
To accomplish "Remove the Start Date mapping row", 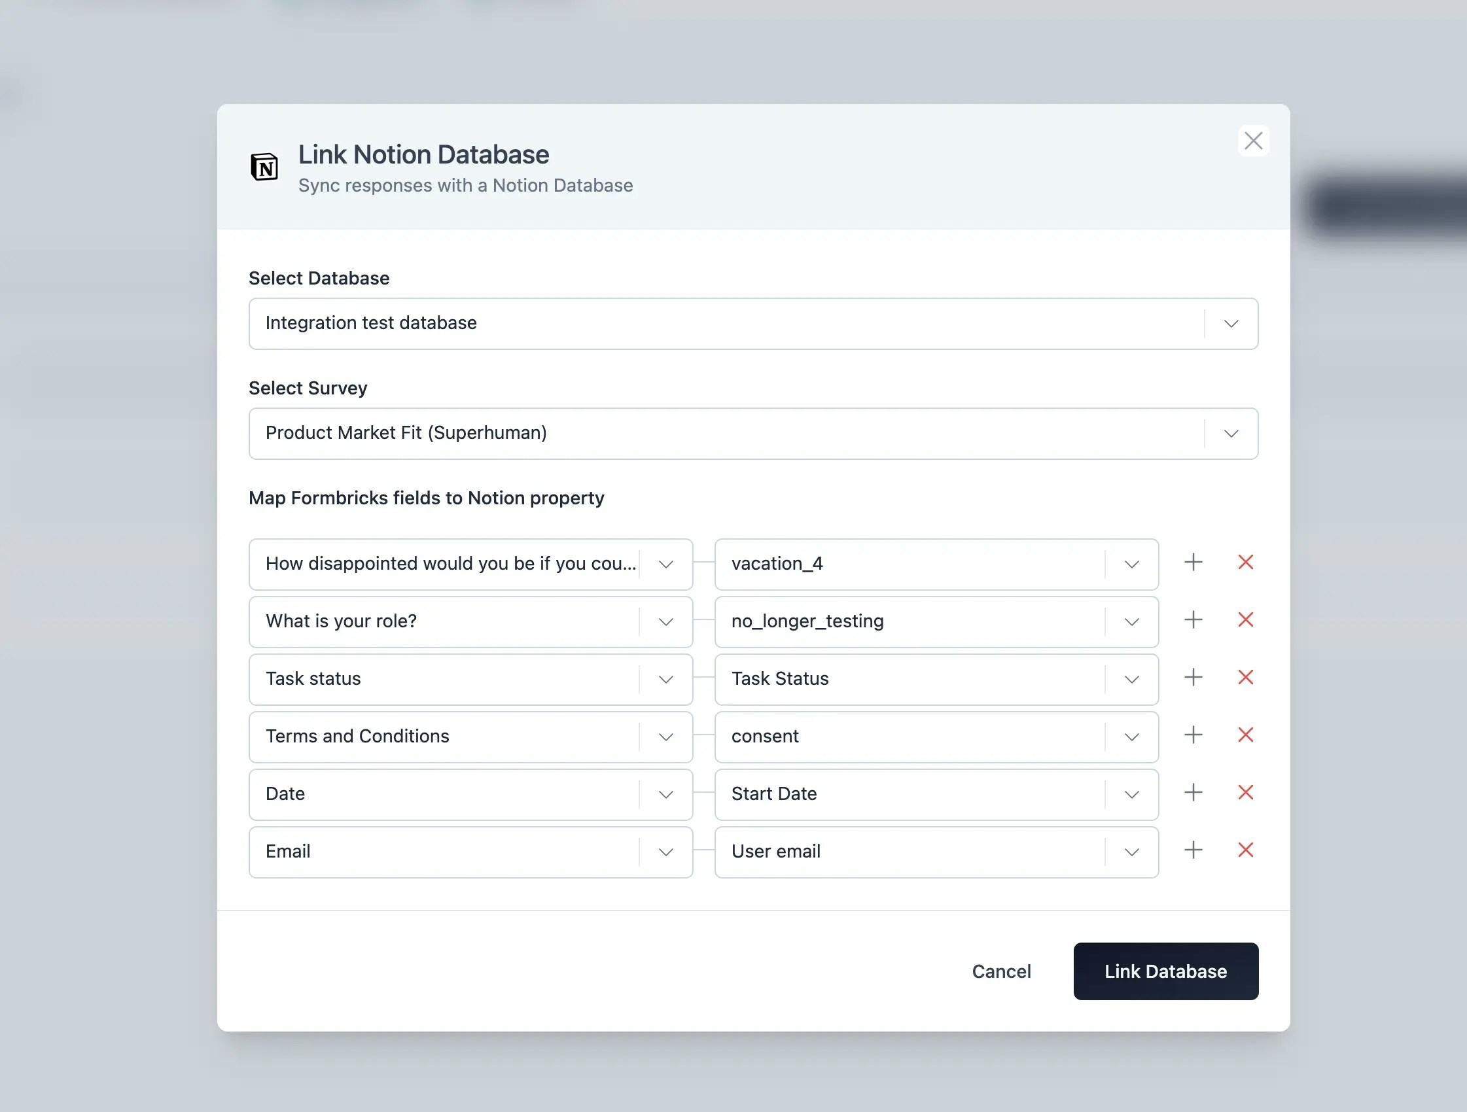I will tap(1245, 792).
